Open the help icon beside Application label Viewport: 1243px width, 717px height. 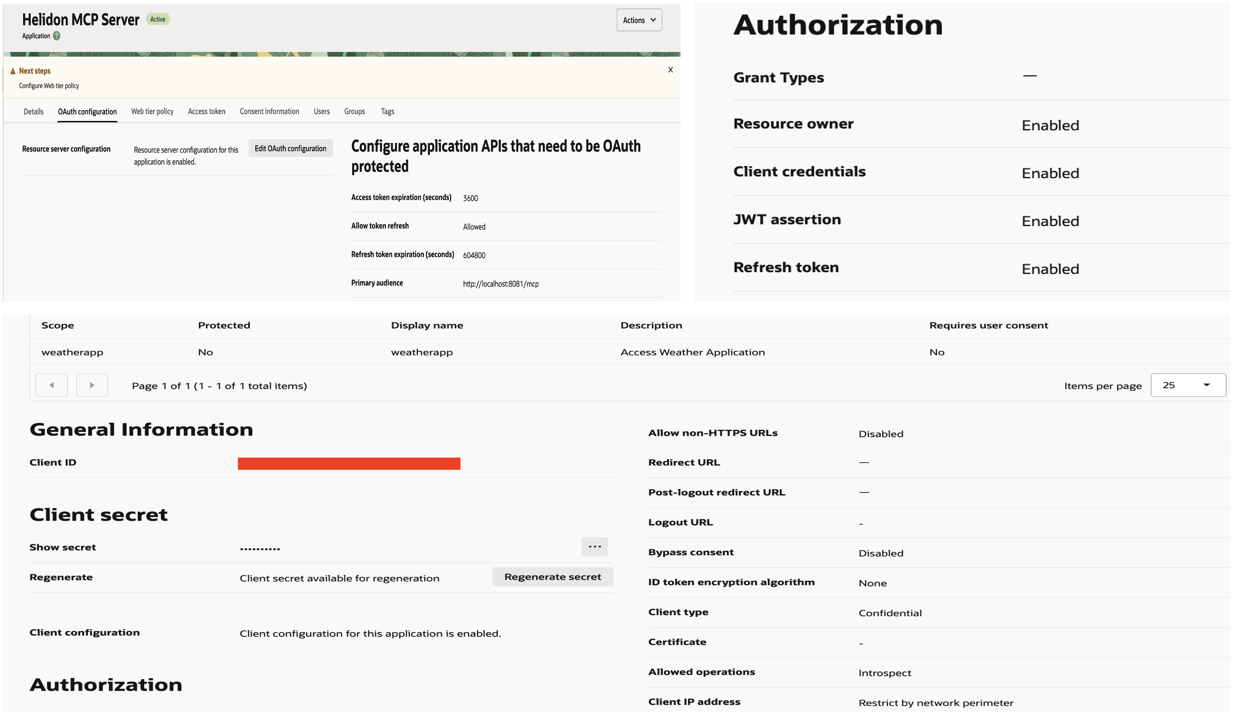pos(56,36)
